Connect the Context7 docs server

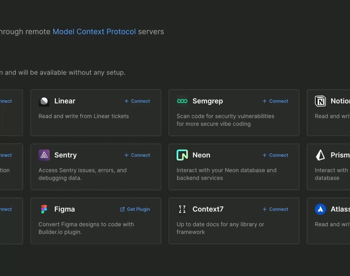click(x=275, y=209)
